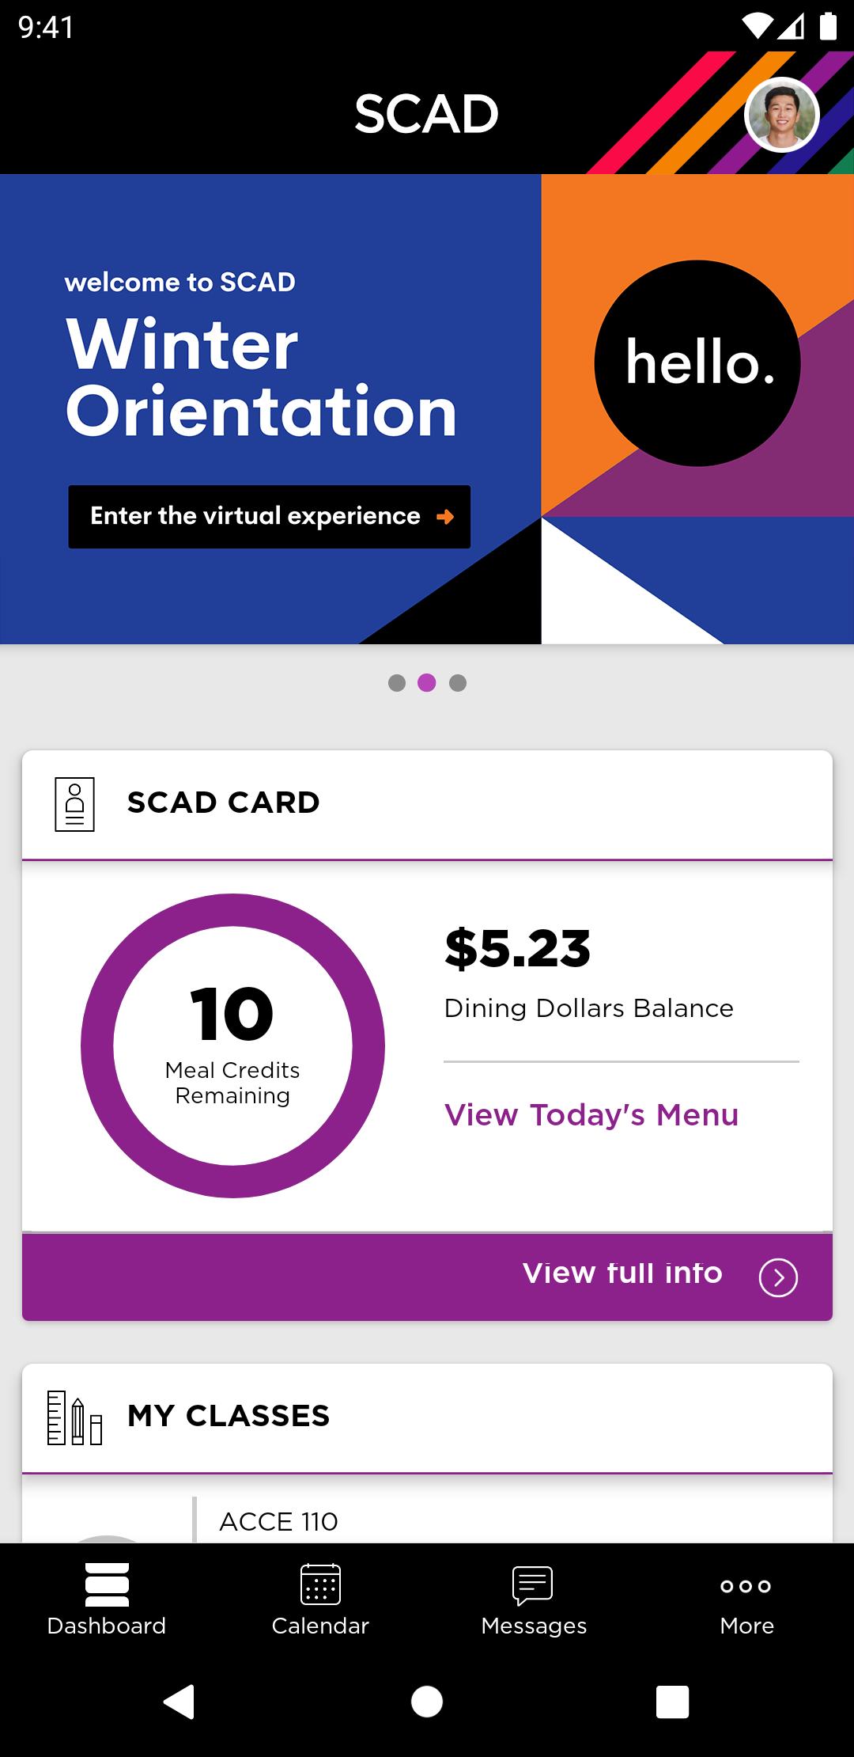Select the third carousel indicator dot
The height and width of the screenshot is (1757, 854).
[456, 682]
